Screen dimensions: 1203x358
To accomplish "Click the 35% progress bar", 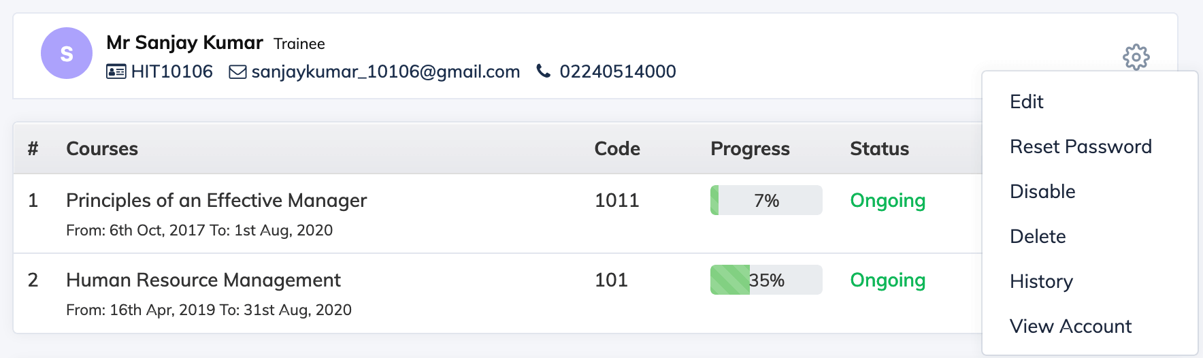I will 766,280.
